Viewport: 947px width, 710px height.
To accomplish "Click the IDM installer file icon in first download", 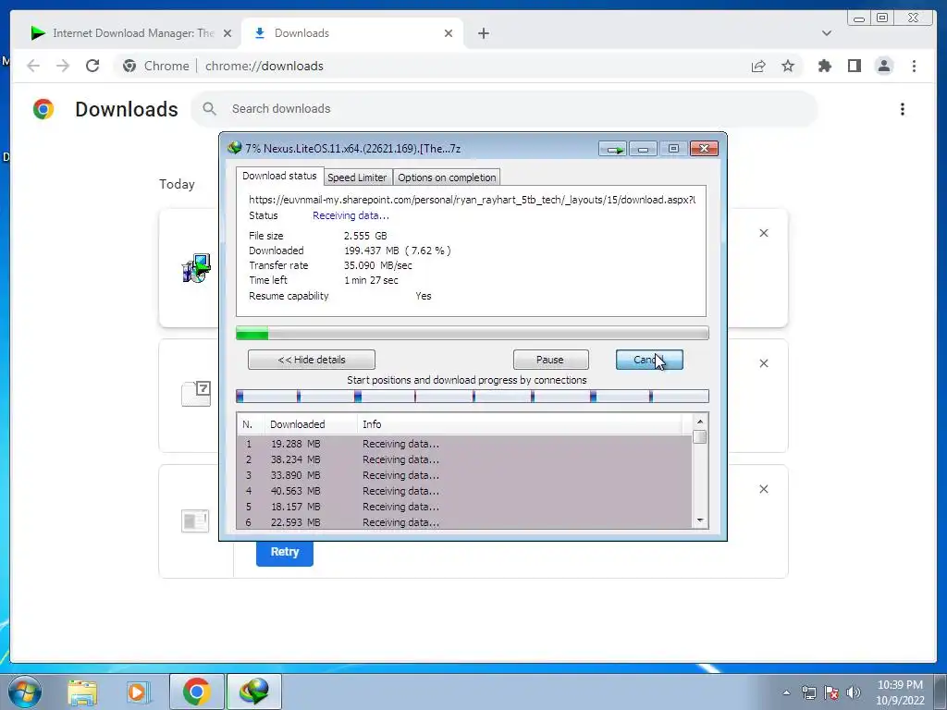I will tap(196, 268).
